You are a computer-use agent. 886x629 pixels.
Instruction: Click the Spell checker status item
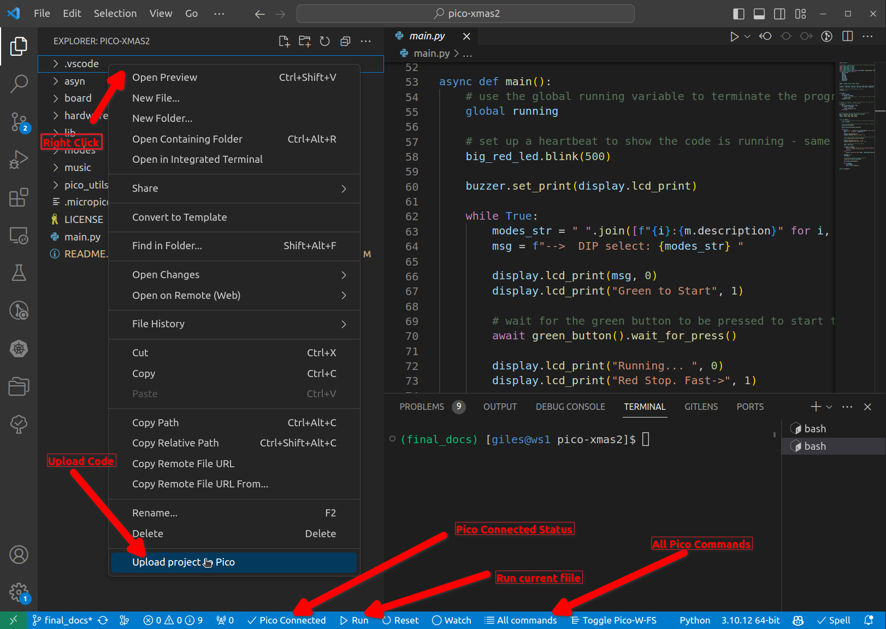(834, 620)
